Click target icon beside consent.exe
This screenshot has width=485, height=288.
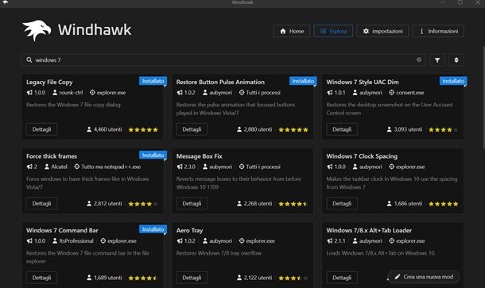tap(392, 93)
